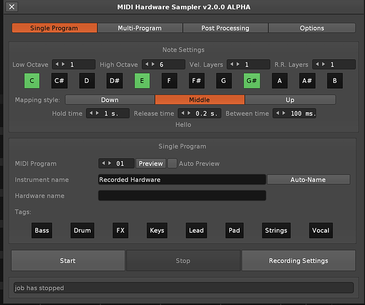Image resolution: width=365 pixels, height=305 pixels.
Task: Increase MIDI Program number with right arrow
Action: (110, 163)
